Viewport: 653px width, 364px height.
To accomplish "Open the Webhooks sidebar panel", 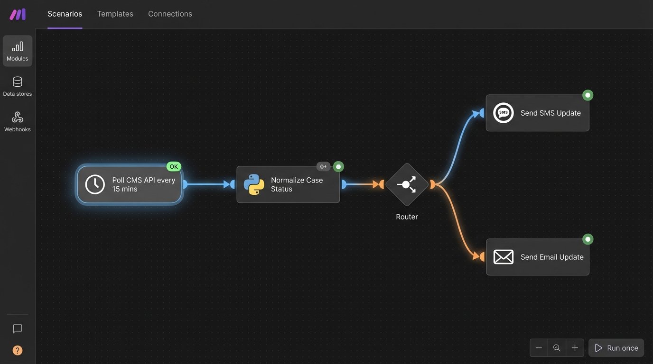I will 17,121.
